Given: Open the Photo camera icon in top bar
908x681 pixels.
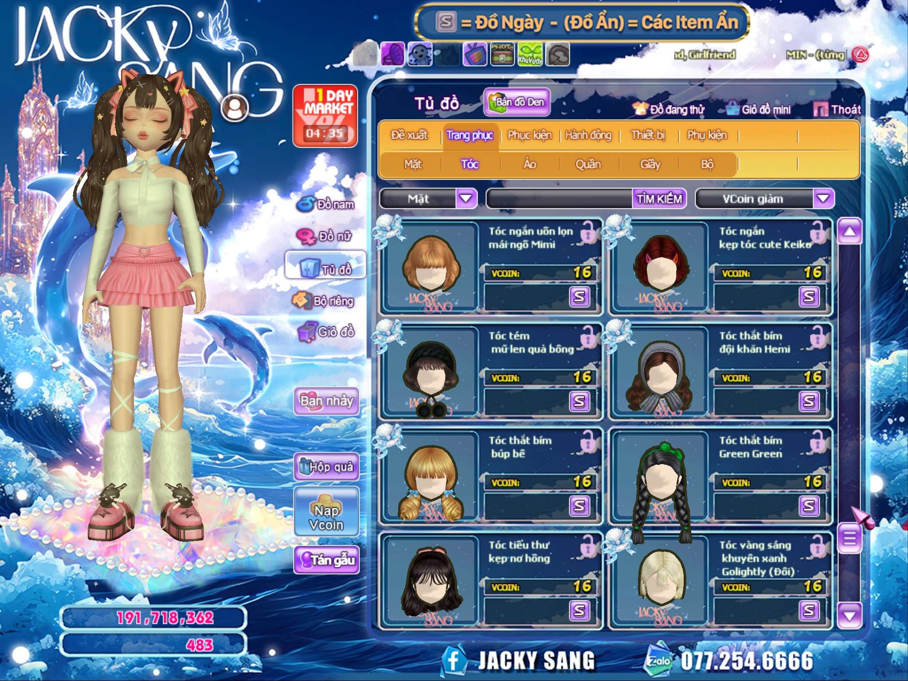Looking at the screenshot, I should pyautogui.click(x=502, y=55).
